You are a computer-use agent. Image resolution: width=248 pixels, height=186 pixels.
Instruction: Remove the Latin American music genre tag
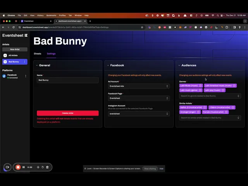[234, 86]
